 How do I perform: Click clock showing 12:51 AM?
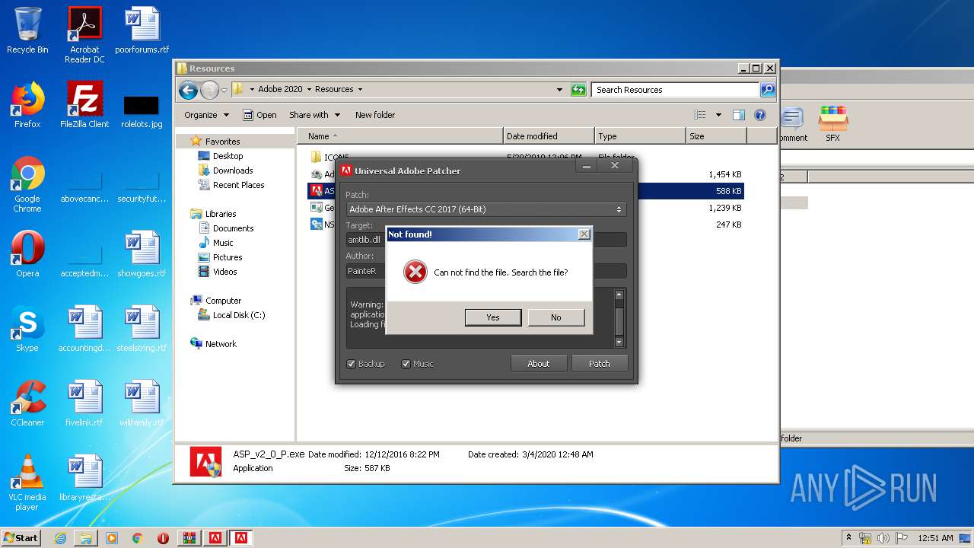(936, 538)
